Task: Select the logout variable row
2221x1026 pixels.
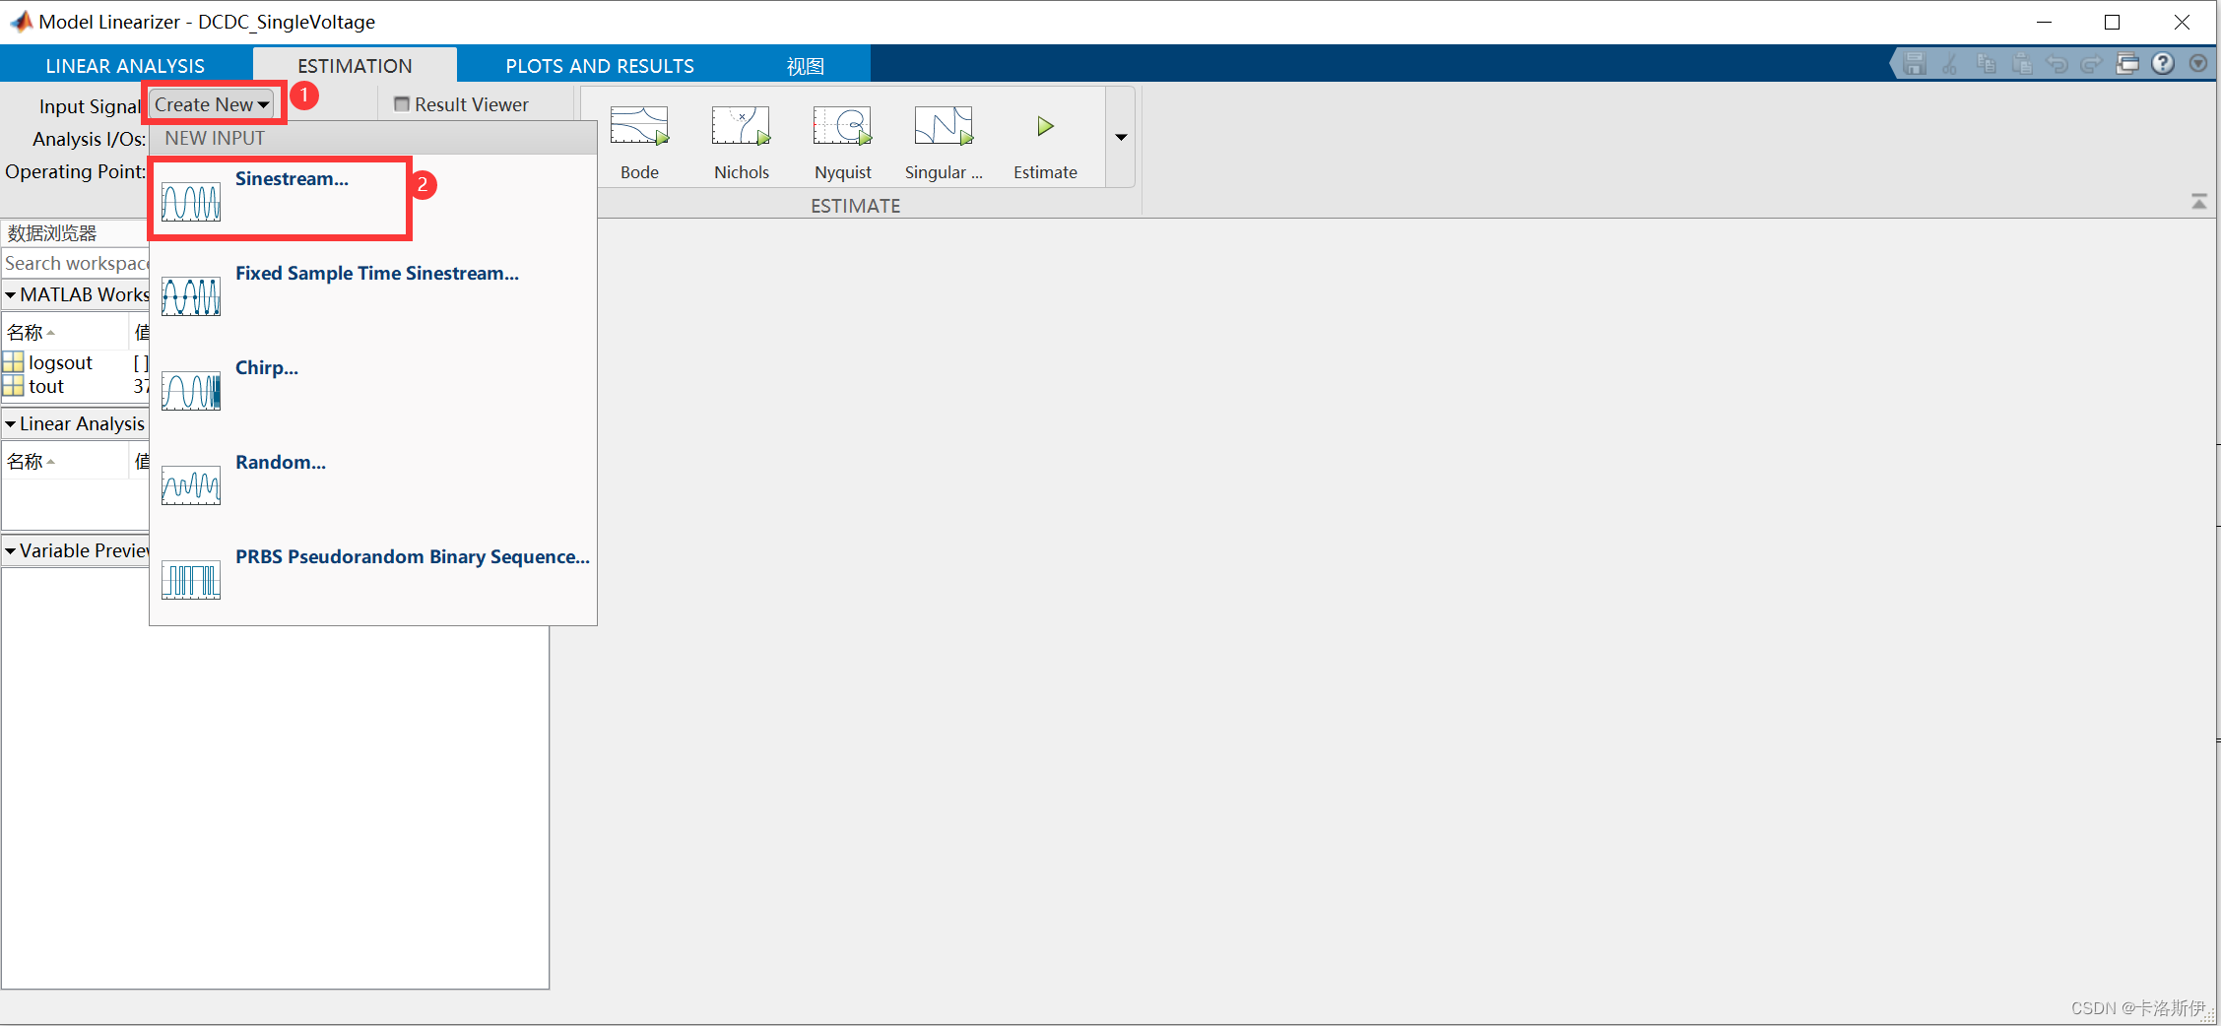Action: point(76,362)
